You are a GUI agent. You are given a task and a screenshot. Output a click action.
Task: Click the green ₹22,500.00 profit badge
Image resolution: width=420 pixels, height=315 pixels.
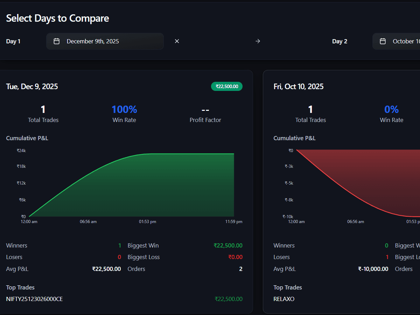(x=227, y=86)
